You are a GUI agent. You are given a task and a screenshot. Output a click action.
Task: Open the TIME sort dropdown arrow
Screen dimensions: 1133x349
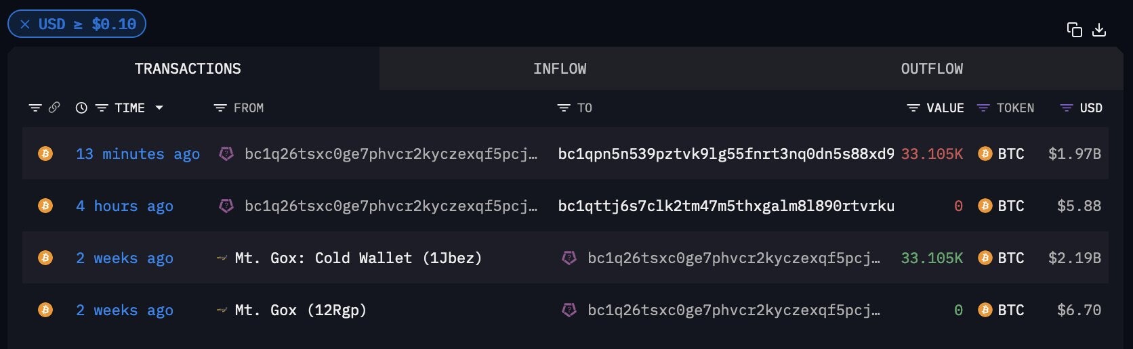159,108
